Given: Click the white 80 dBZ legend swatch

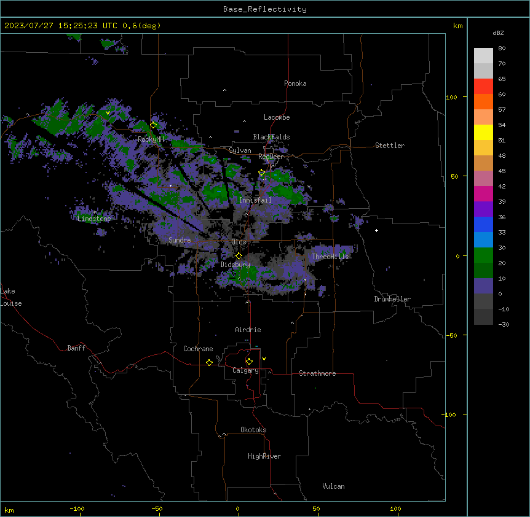Looking at the screenshot, I should (x=483, y=55).
